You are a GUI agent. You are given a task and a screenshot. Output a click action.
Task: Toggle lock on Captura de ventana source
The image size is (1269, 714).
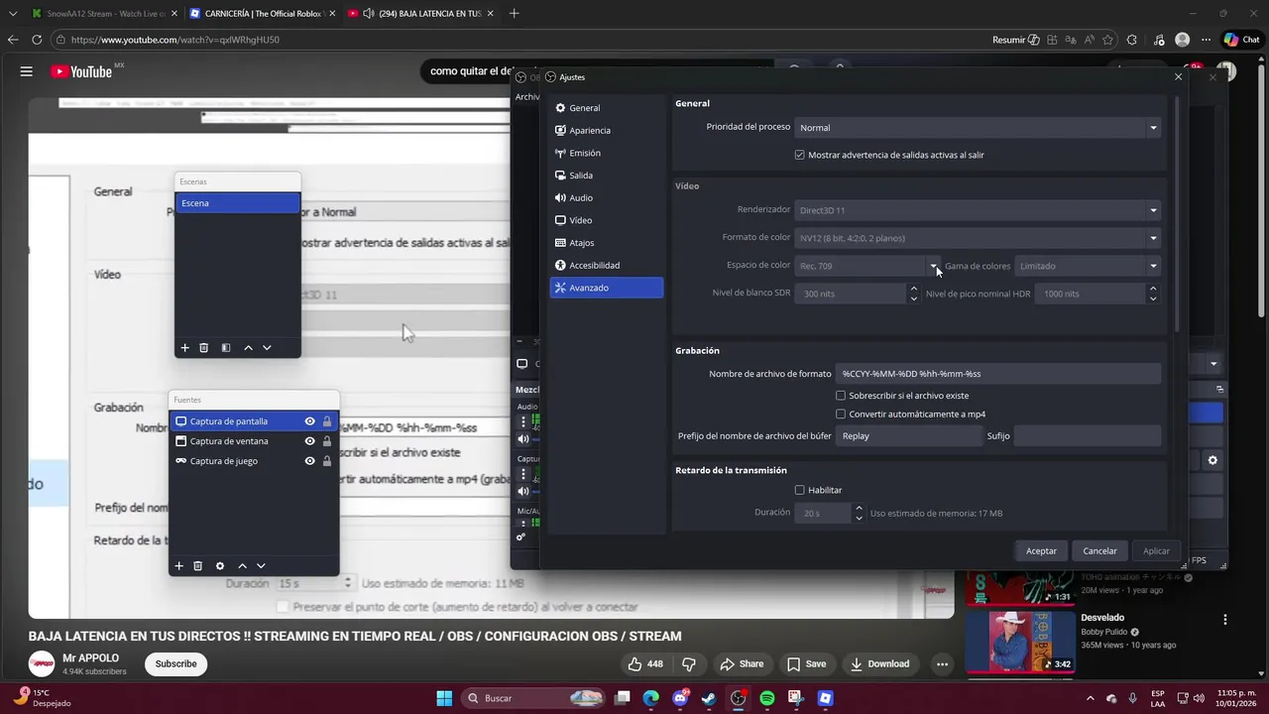coord(327,441)
